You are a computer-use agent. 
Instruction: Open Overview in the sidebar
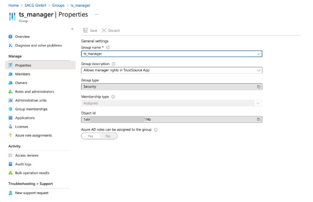click(x=22, y=36)
